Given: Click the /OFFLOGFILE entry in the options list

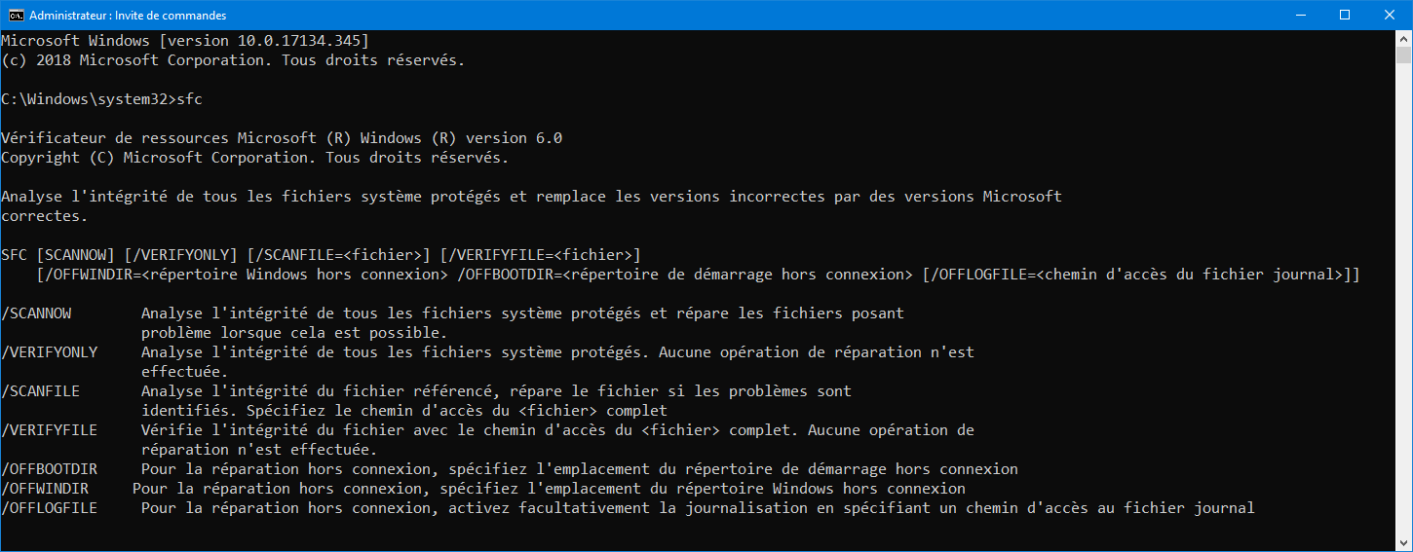Looking at the screenshot, I should [50, 508].
